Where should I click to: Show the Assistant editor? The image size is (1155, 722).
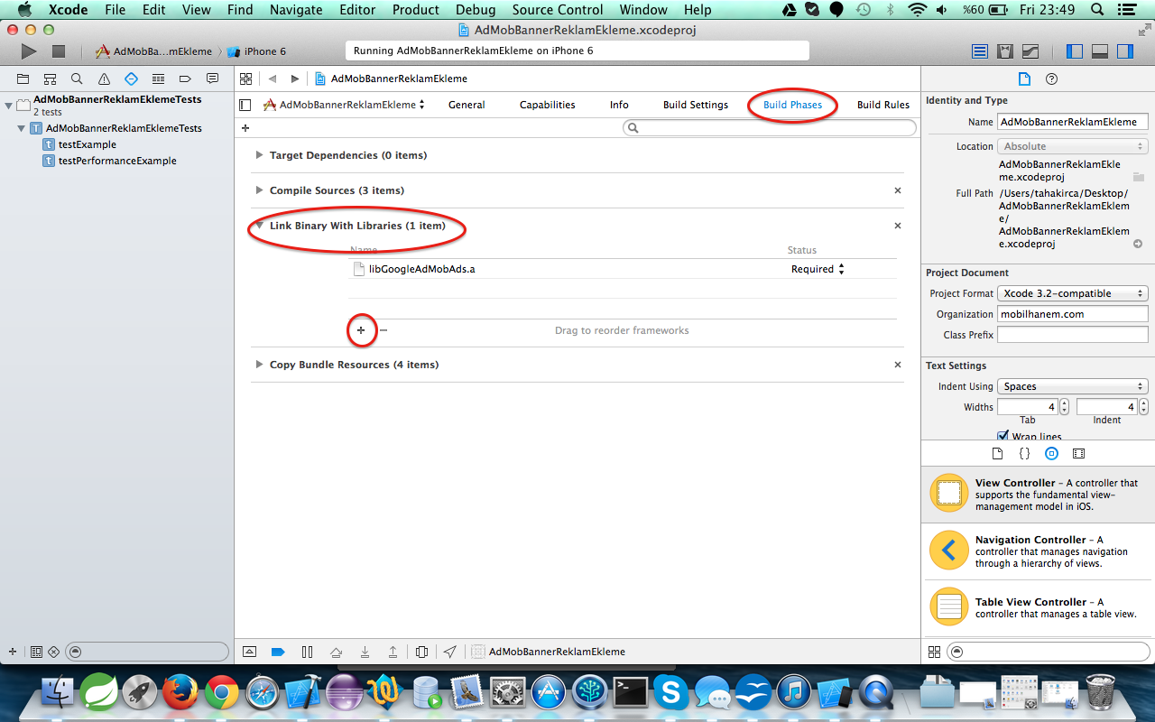(x=1005, y=51)
